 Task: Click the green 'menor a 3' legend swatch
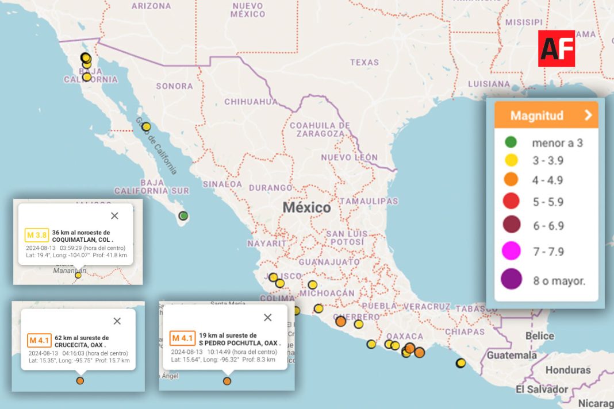511,142
